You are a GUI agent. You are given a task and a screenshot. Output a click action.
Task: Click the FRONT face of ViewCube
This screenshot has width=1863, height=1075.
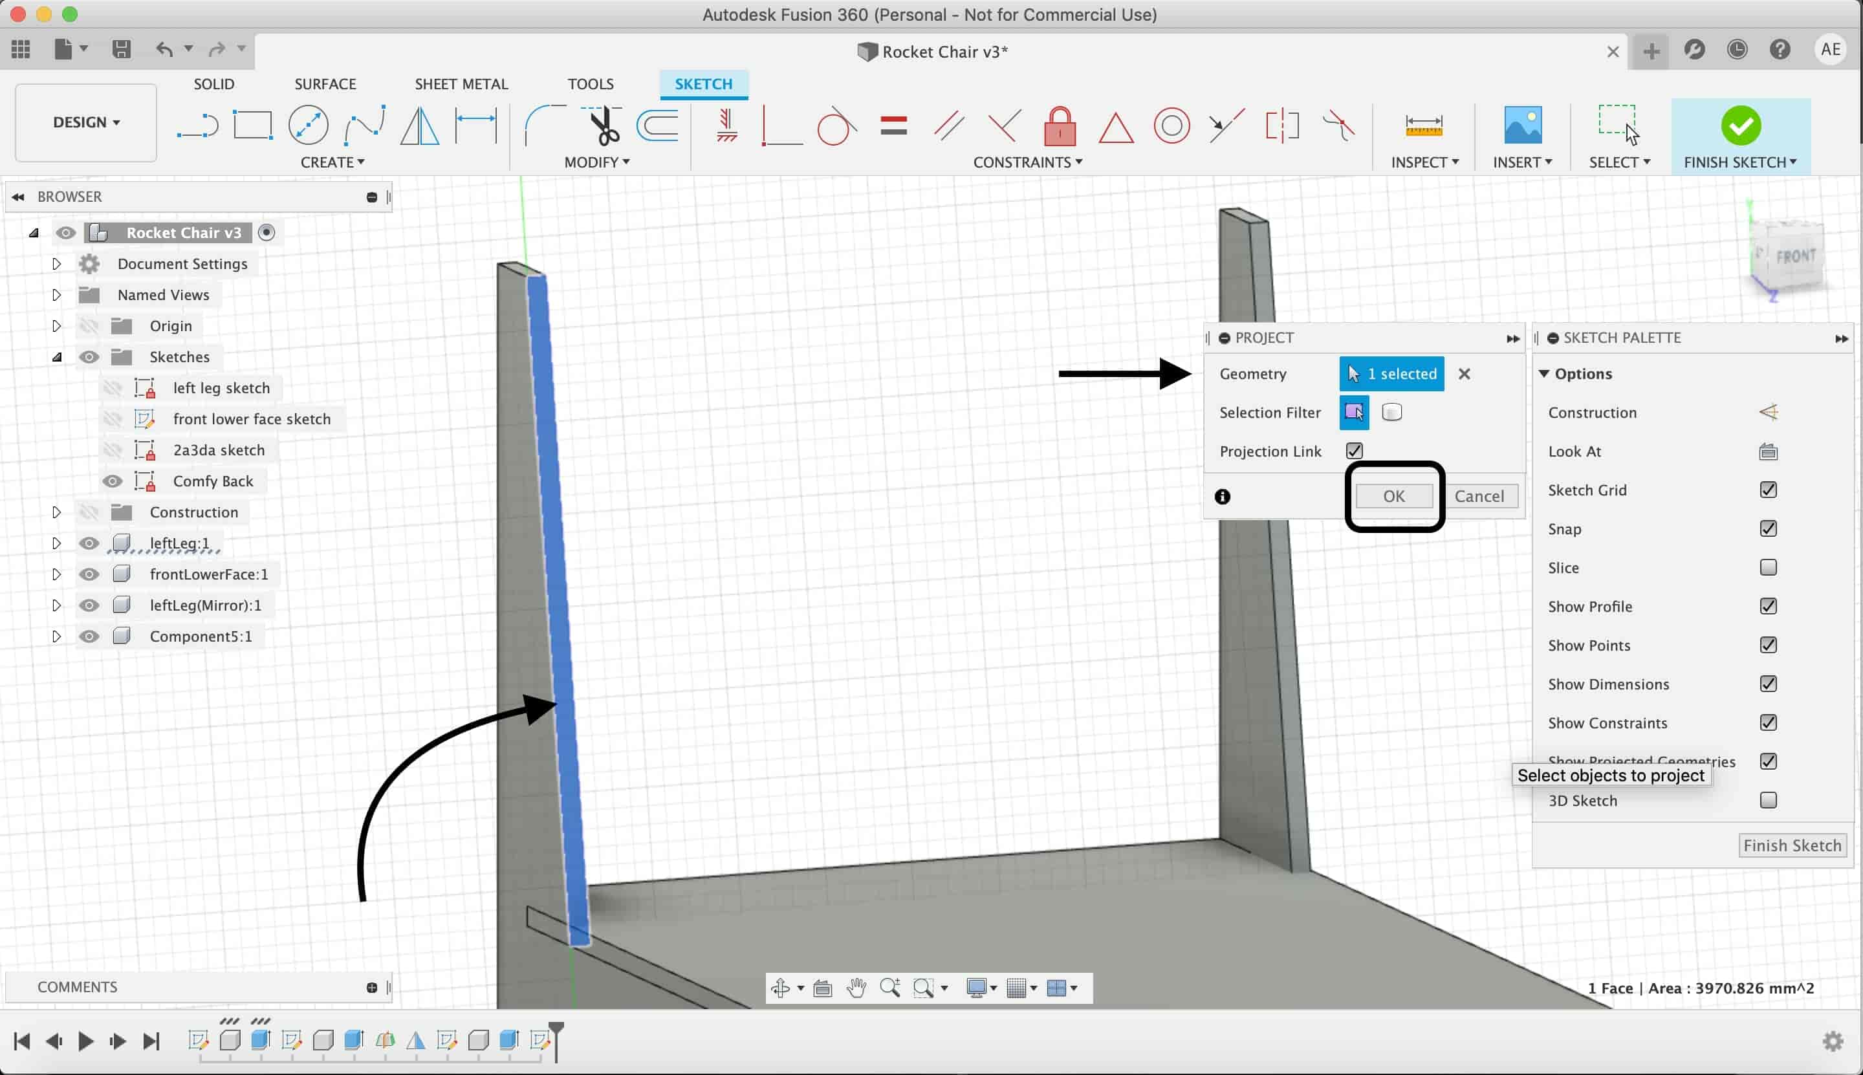coord(1795,256)
